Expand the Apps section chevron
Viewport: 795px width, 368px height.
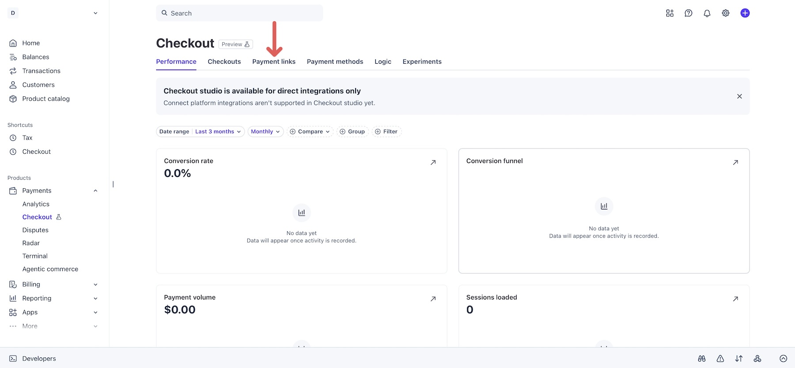pos(95,312)
